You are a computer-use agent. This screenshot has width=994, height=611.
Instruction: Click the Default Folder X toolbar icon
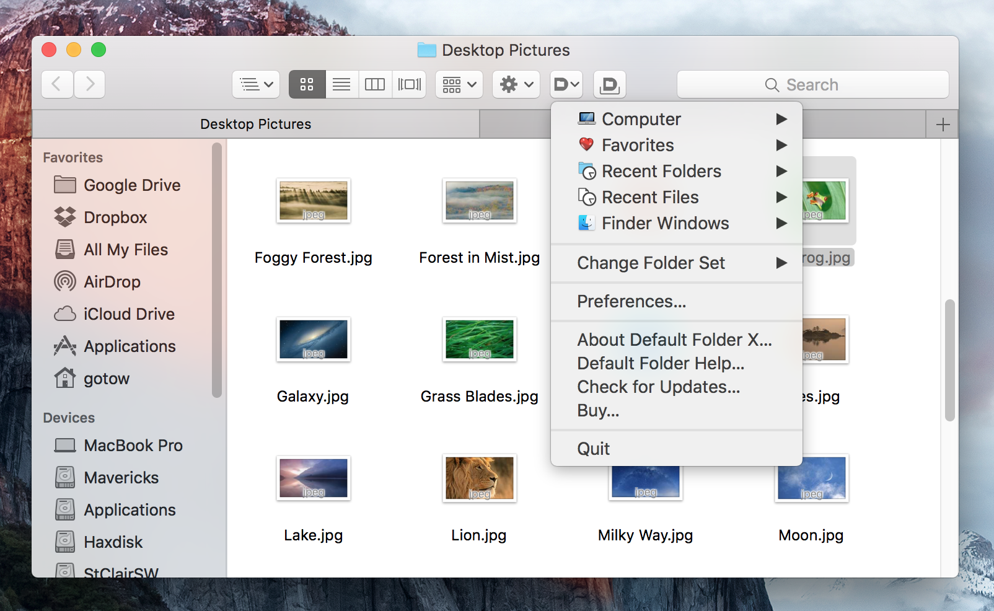[x=610, y=84]
